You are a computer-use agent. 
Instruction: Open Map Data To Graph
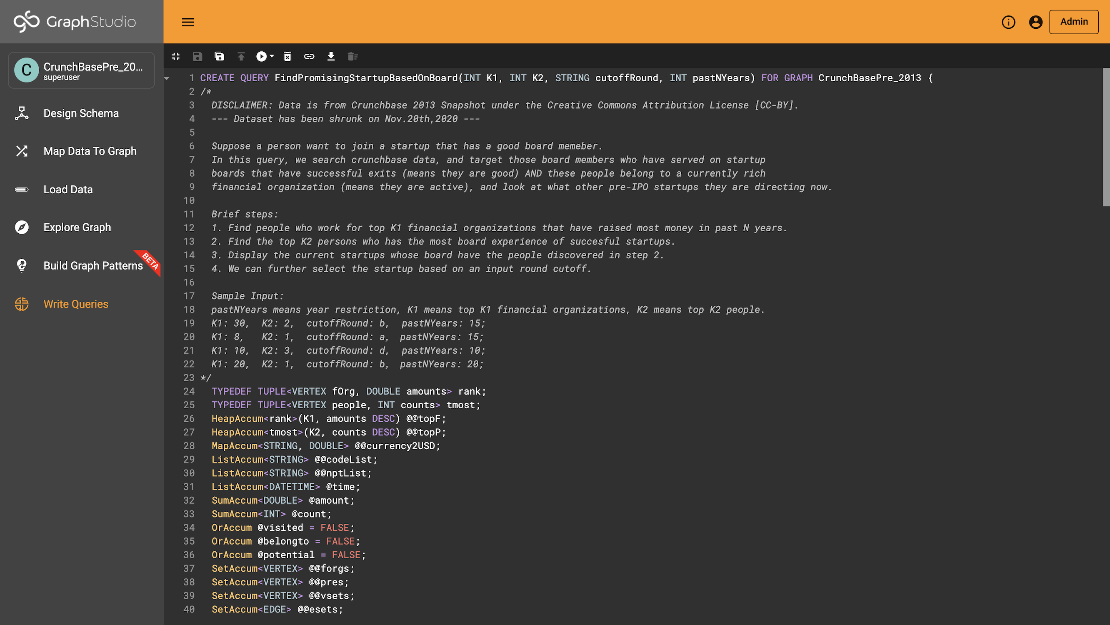[x=90, y=151]
